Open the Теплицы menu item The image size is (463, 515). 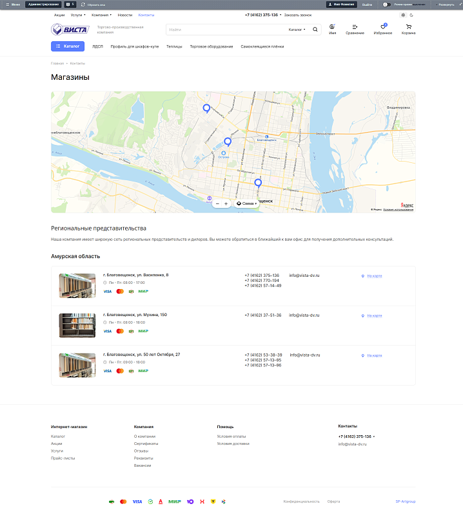[174, 46]
